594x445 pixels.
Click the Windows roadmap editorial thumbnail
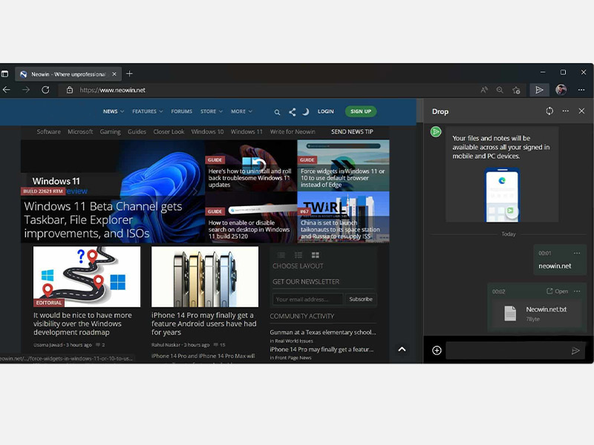tap(87, 277)
